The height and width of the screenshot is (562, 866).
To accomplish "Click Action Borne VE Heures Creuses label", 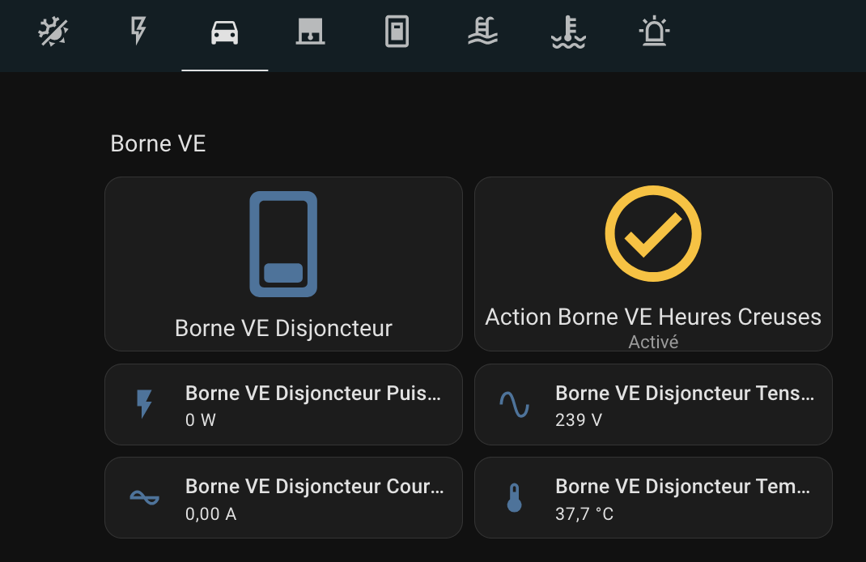I will tap(653, 317).
